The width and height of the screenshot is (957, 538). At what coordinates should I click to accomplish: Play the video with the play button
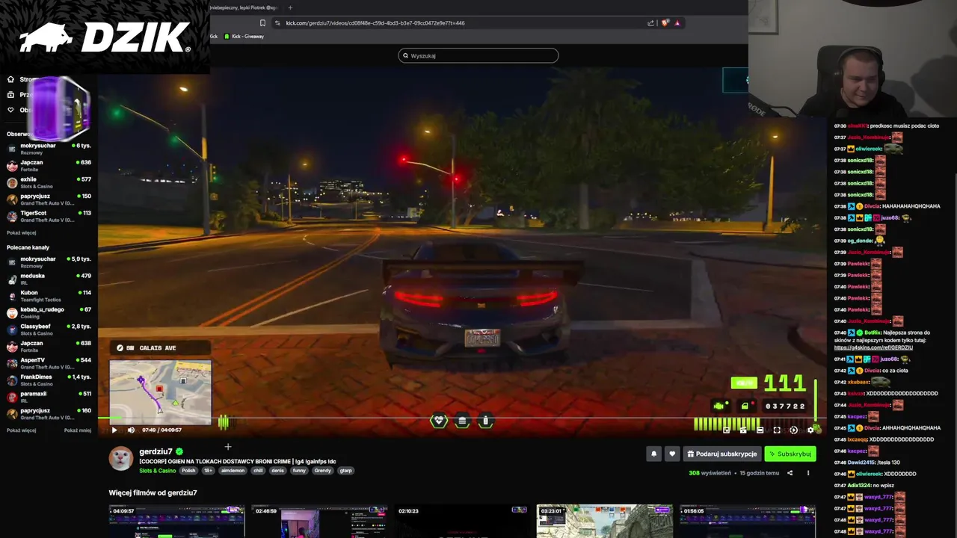click(114, 430)
